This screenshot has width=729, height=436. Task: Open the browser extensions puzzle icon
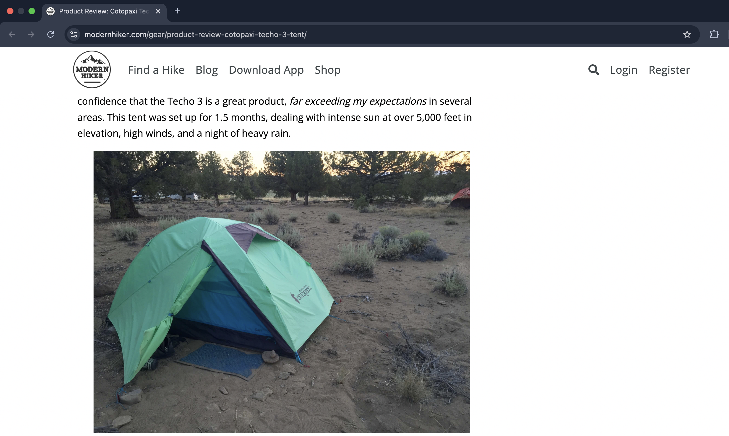(714, 35)
